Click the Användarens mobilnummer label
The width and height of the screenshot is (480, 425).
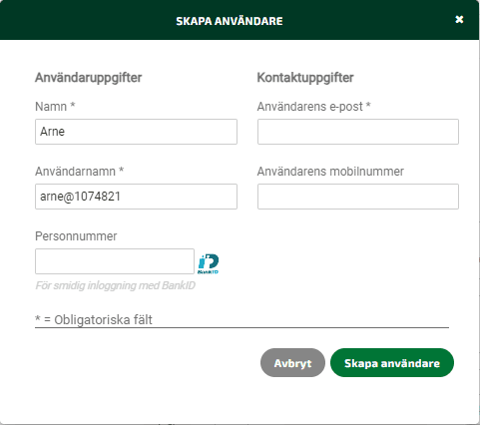point(330,172)
